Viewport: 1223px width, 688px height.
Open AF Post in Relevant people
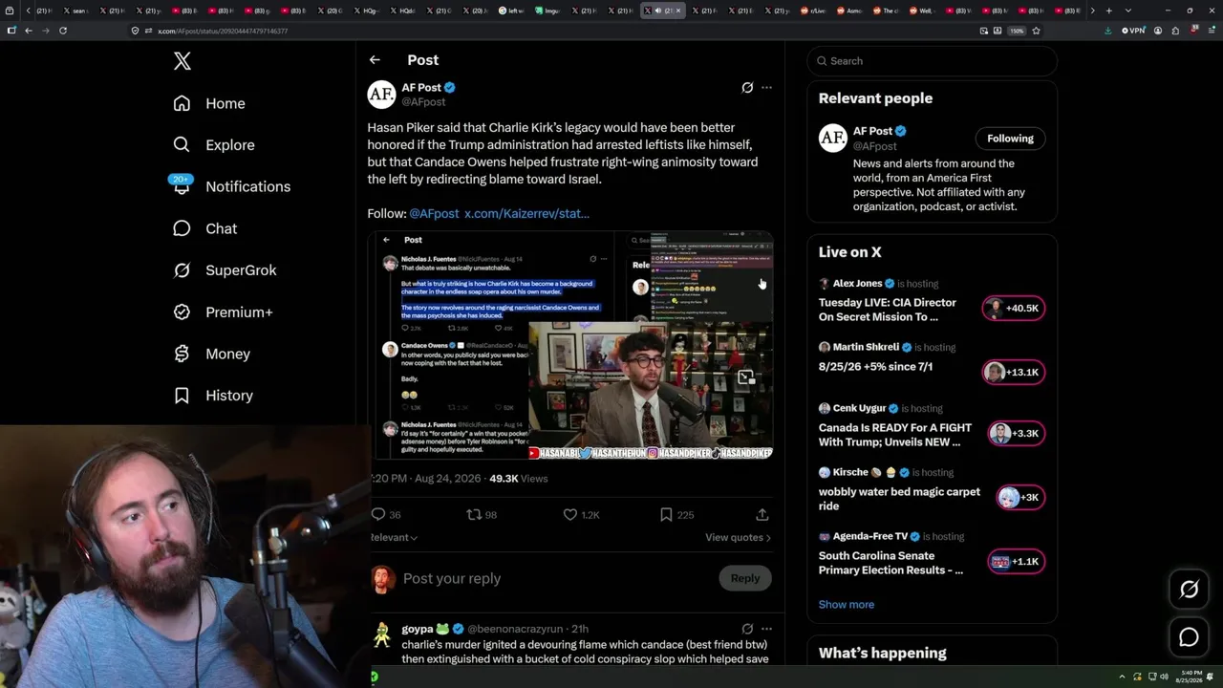[x=874, y=131]
